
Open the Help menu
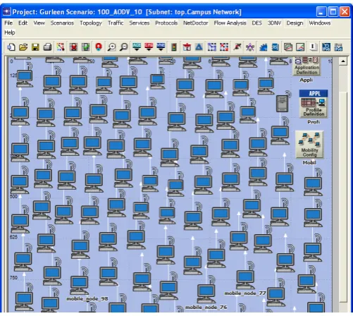click(10, 32)
